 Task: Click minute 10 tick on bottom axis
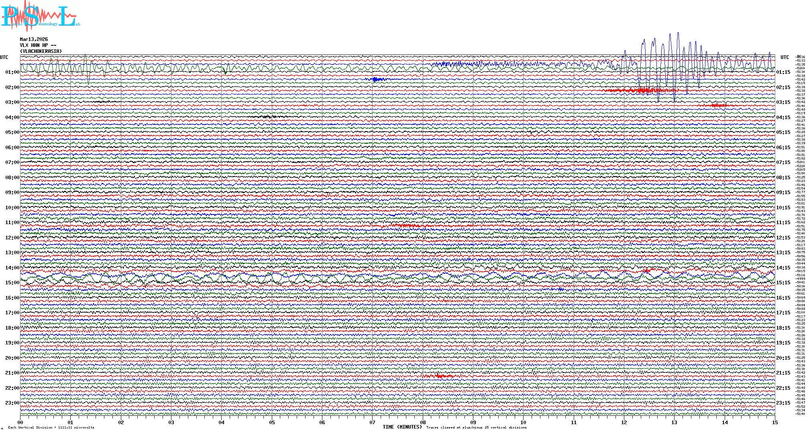(523, 422)
